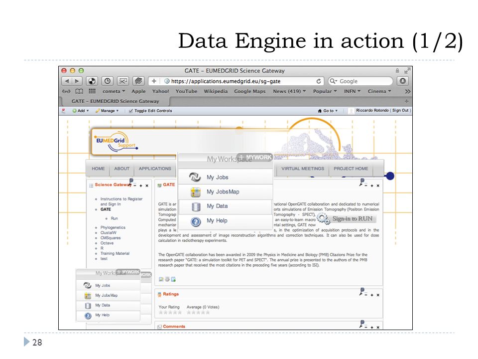Click My JobsMap icon in small workspace panel
The height and width of the screenshot is (359, 478).
pyautogui.click(x=88, y=296)
